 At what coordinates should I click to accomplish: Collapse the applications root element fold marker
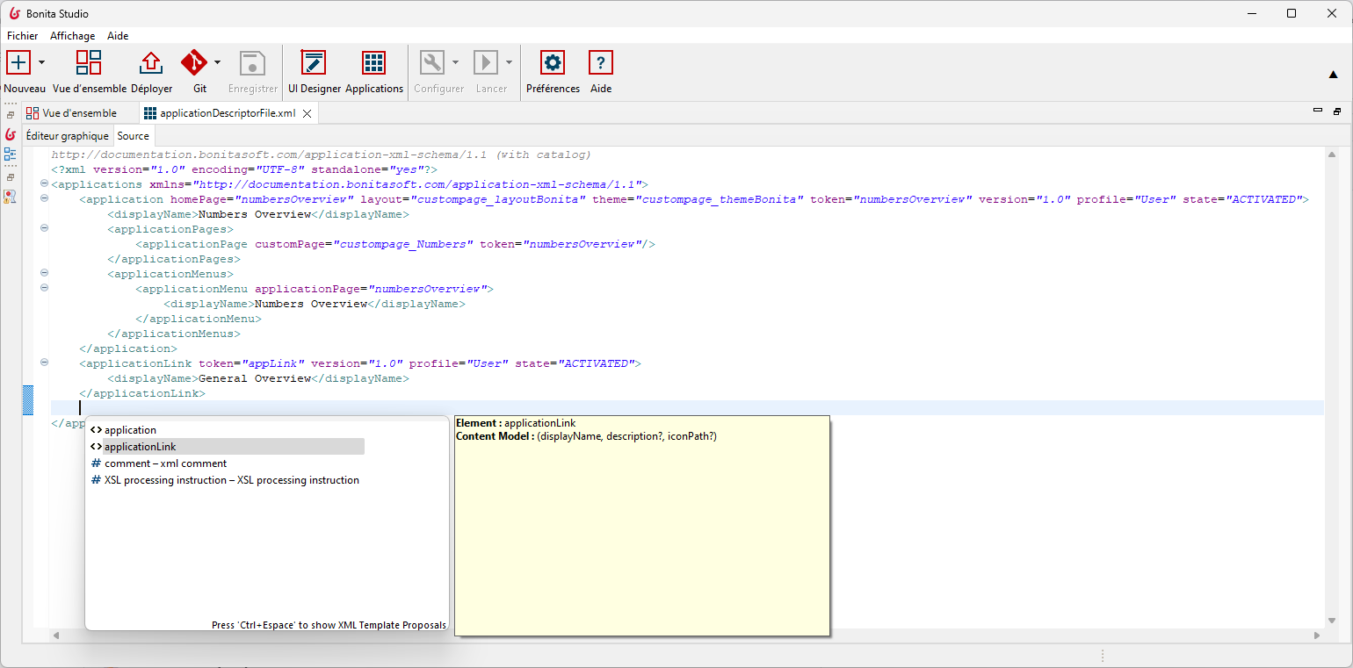pyautogui.click(x=43, y=184)
